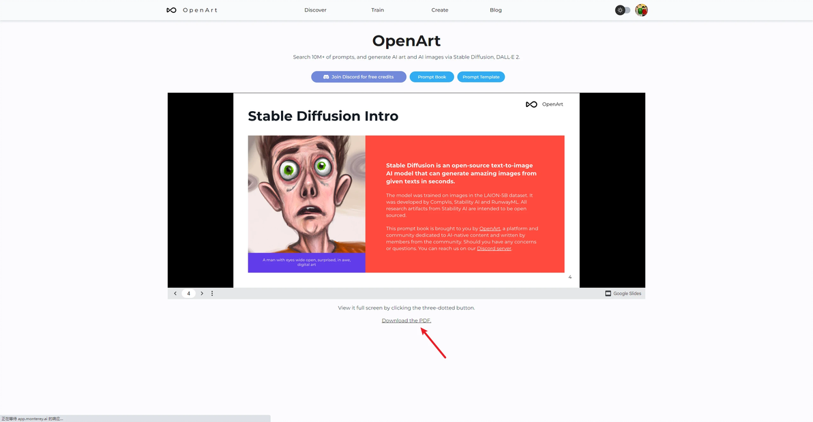Go to previous slide arrow
813x422 pixels.
pyautogui.click(x=175, y=293)
